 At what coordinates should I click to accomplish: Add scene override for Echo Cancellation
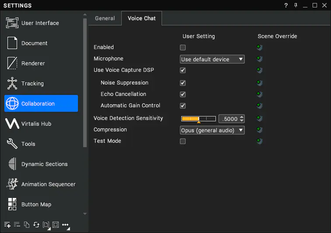tap(260, 94)
